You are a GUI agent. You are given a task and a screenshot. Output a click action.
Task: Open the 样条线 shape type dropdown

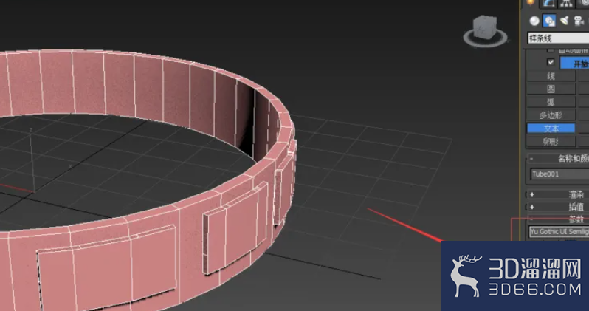pyautogui.click(x=558, y=38)
